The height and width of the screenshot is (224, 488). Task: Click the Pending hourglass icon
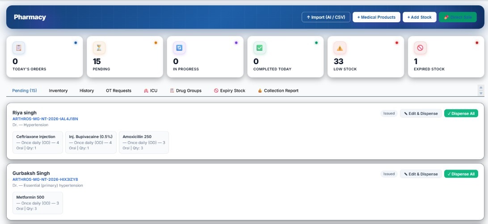click(x=99, y=48)
